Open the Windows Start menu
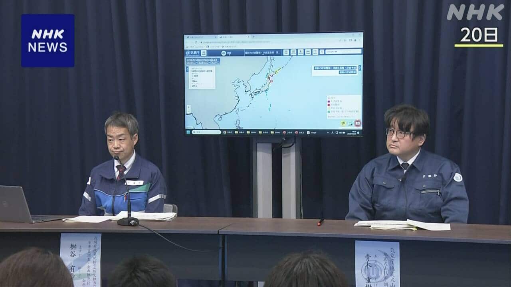Screen dimensions: 511x287 point(188,132)
